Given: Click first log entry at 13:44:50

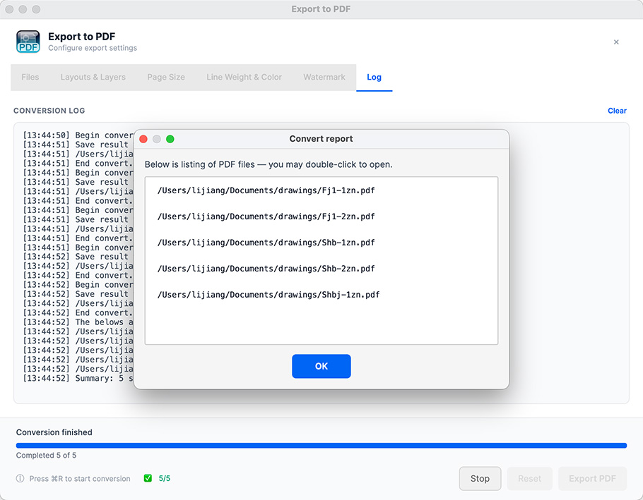Looking at the screenshot, I should click(78, 135).
